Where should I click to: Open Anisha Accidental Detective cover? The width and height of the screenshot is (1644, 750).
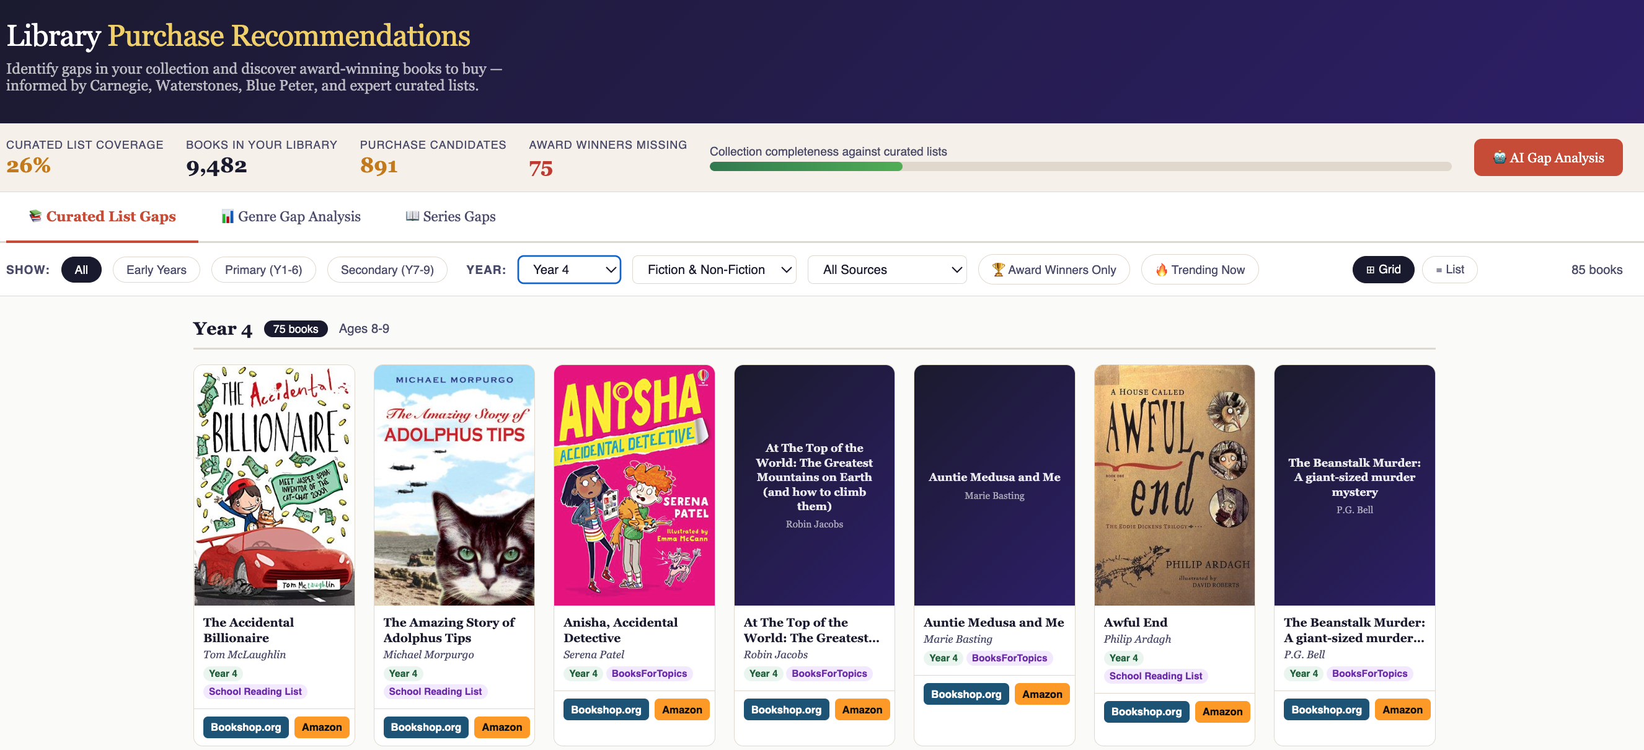pyautogui.click(x=634, y=485)
